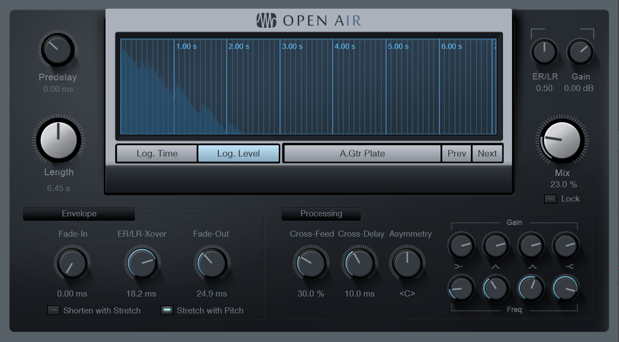Screen dimensions: 619x342
Task: Click the Length knob
Action: (58, 140)
